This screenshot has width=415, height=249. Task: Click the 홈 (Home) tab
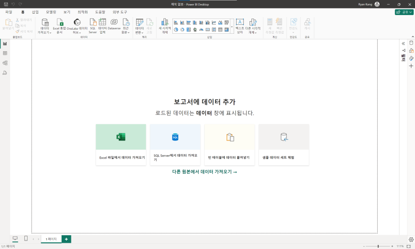click(x=23, y=12)
